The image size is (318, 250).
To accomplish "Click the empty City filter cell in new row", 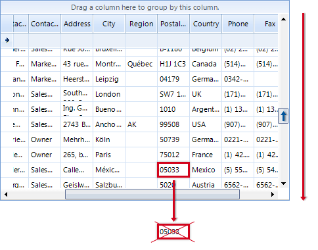I will click(x=109, y=40).
